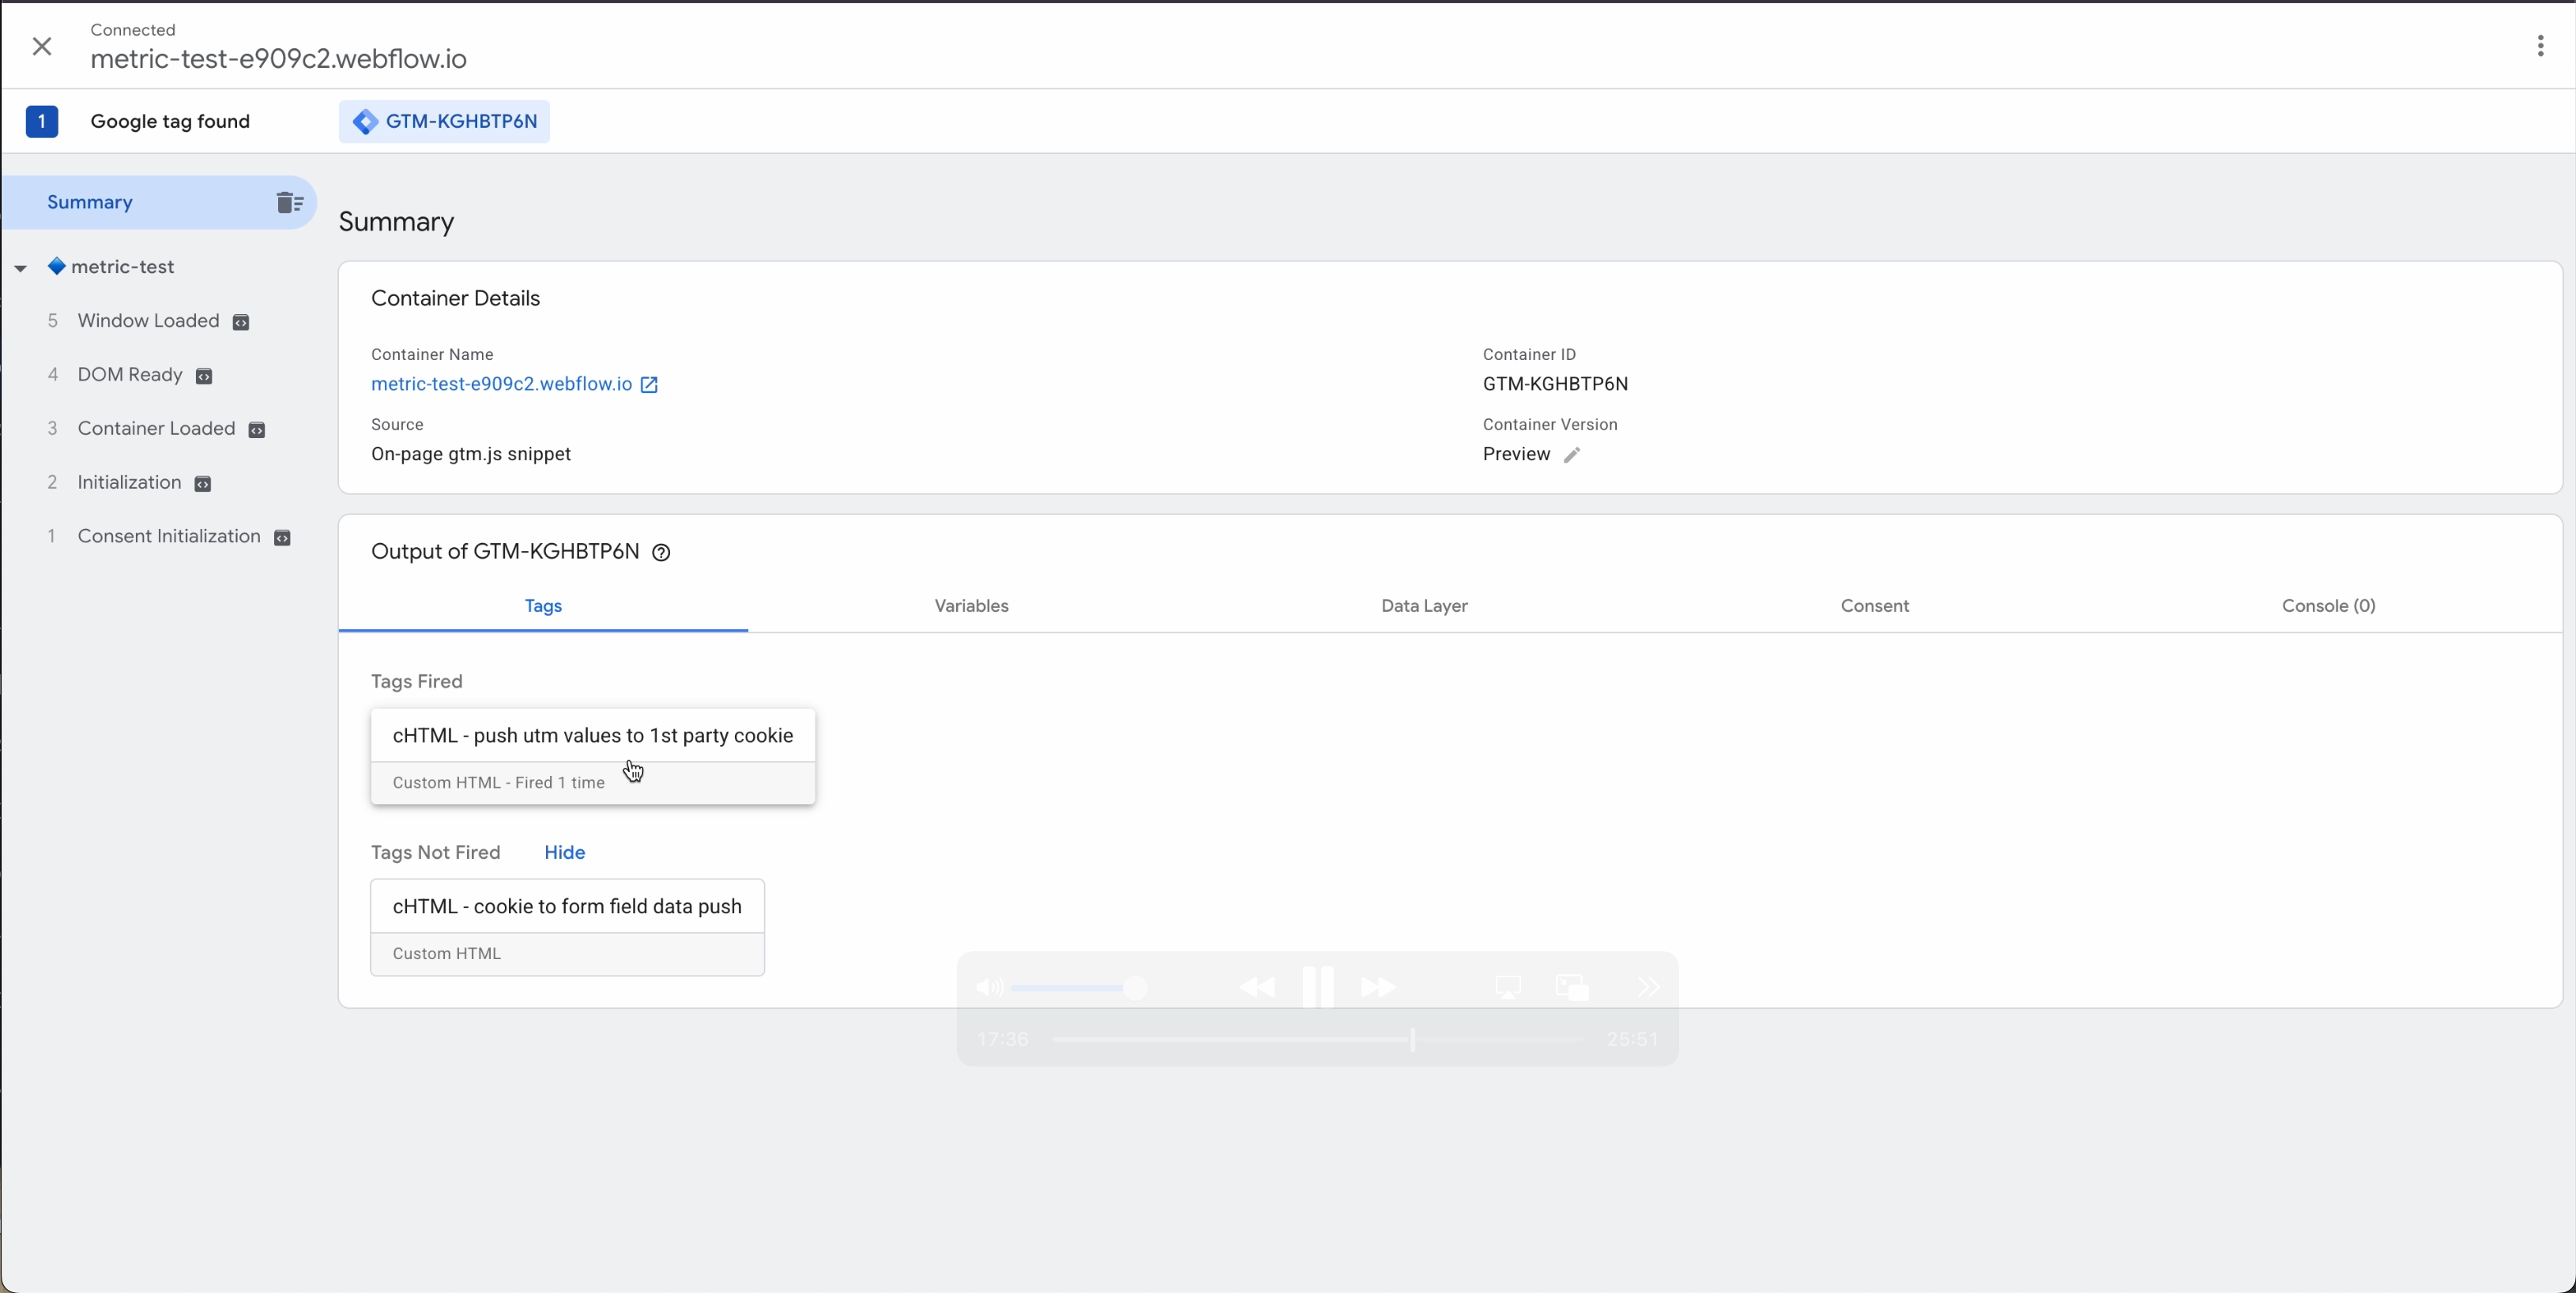Open the three-dot more options menu
The height and width of the screenshot is (1293, 2576).
click(x=2540, y=46)
